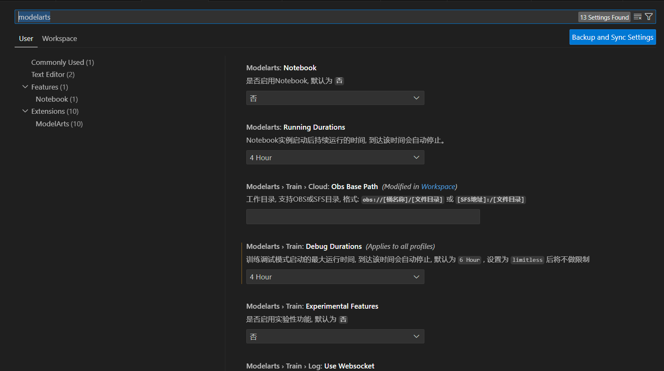This screenshot has height=371, width=664.
Task: Select Text Editor (2) category
Action: pyautogui.click(x=53, y=74)
